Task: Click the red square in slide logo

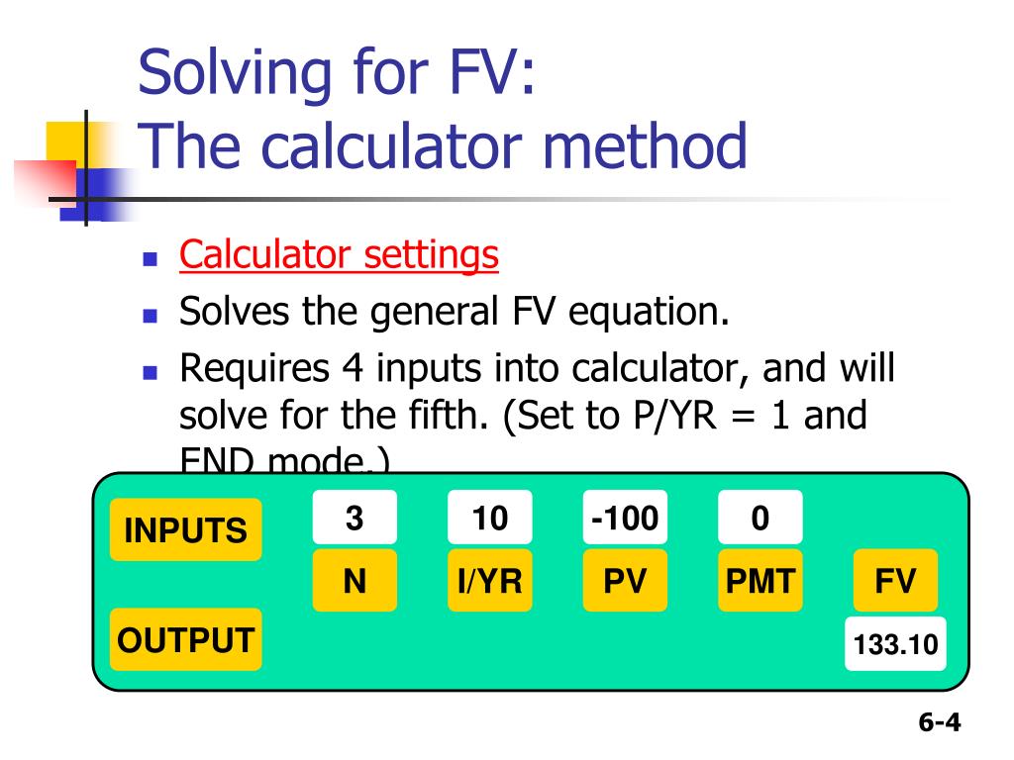Action: [x=46, y=182]
